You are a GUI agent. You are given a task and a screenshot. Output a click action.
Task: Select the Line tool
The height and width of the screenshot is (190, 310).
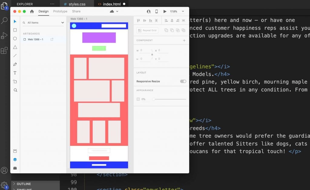tap(15, 56)
